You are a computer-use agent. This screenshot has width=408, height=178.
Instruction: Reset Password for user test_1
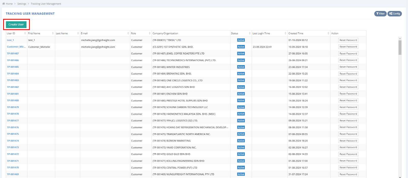pyautogui.click(x=348, y=40)
